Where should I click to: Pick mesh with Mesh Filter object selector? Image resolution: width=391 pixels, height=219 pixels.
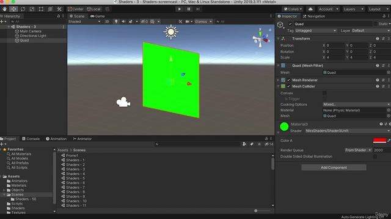tap(389, 72)
